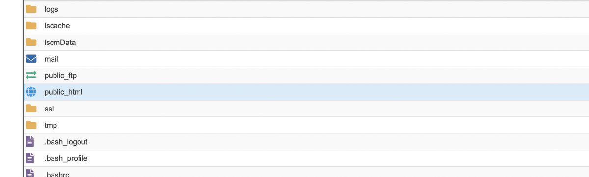589x177 pixels.
Task: Click the .bash_logout file icon
Action: [30, 142]
